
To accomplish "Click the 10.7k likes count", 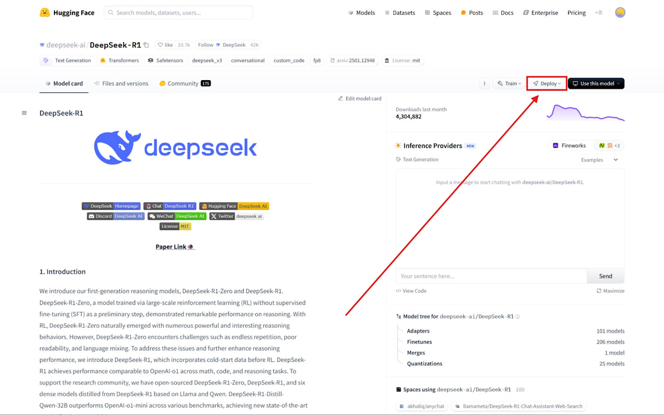I will pos(184,45).
